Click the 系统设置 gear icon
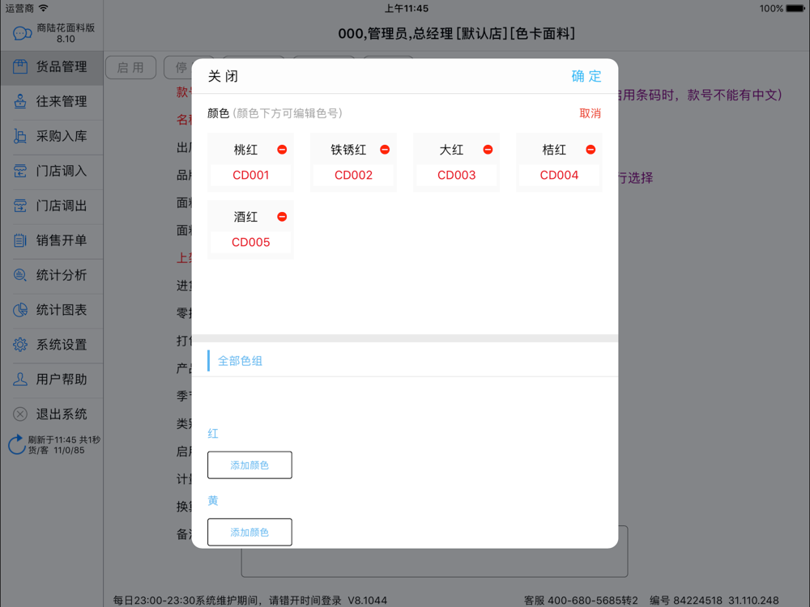810x607 pixels. [20, 344]
